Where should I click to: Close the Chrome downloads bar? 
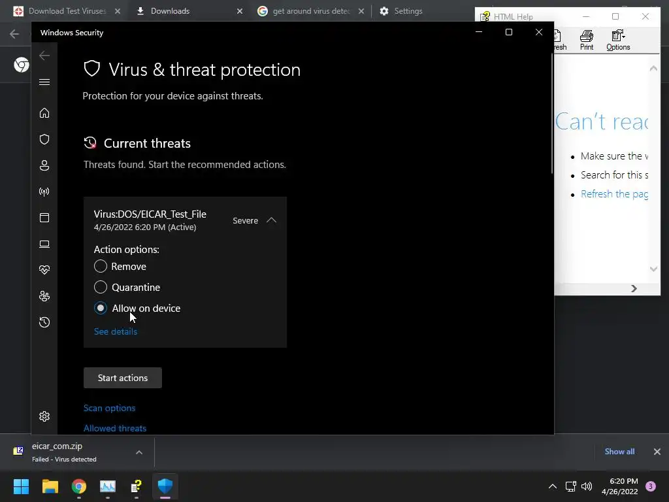(x=657, y=452)
